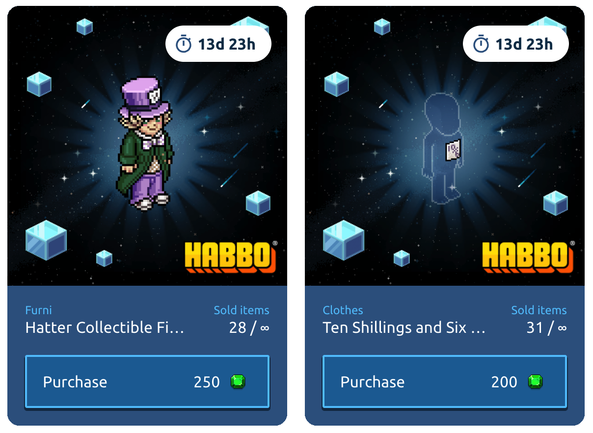Click the Furni category label
Viewport: 593px width, 433px height.
click(38, 310)
